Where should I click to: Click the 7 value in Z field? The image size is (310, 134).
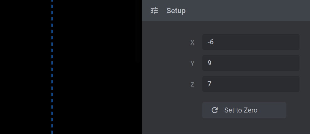point(209,84)
